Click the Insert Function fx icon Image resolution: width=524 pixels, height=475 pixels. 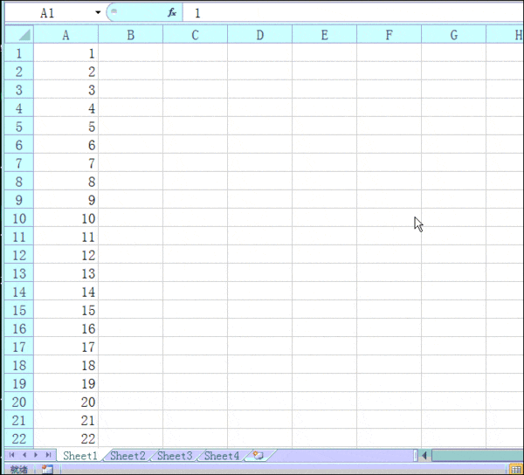172,13
